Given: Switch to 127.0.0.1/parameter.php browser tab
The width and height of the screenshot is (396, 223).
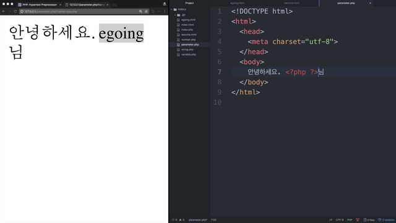Looking at the screenshot, I should (x=87, y=4).
